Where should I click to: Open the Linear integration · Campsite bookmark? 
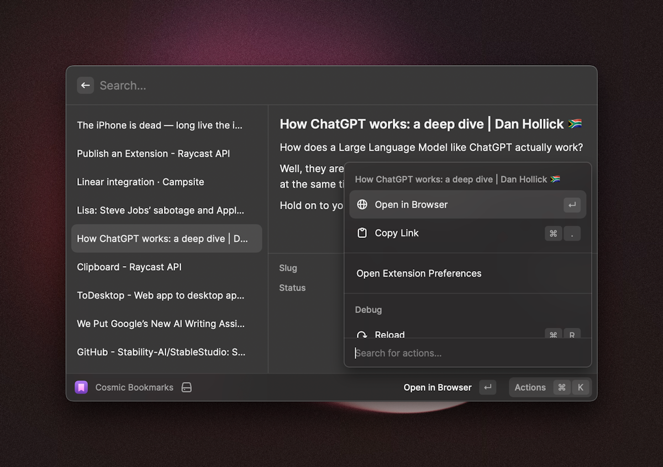[140, 182]
